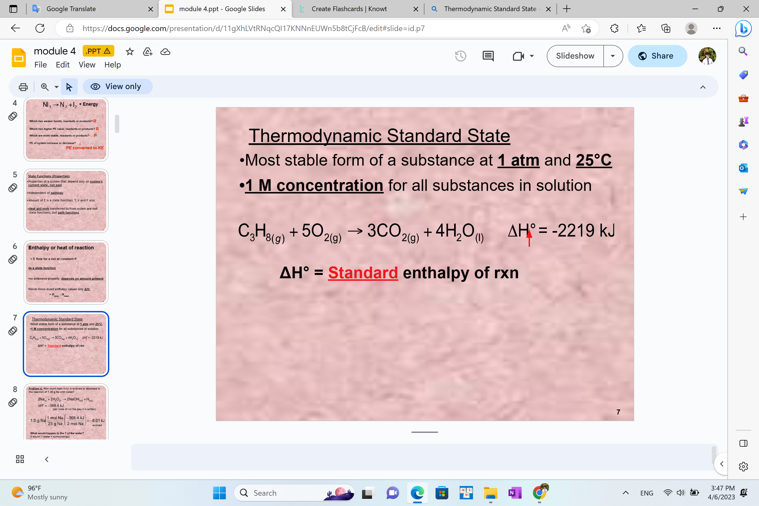Open the File menu
The width and height of the screenshot is (759, 506).
(41, 65)
